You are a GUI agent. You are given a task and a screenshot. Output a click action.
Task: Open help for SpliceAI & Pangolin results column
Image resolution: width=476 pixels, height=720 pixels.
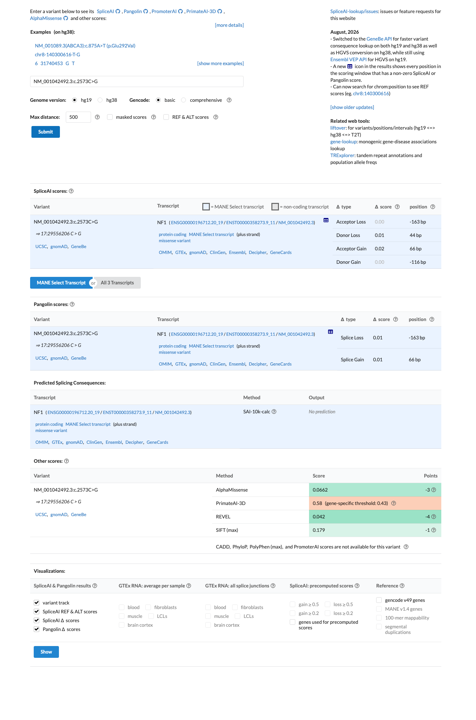pyautogui.click(x=95, y=586)
